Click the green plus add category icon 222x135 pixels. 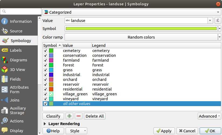click(70, 116)
